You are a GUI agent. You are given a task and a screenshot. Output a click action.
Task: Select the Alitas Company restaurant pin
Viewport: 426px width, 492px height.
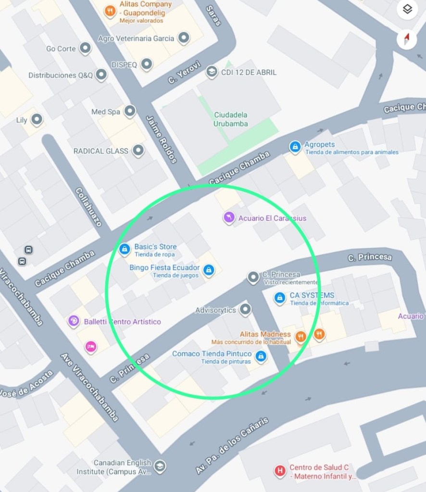[110, 12]
